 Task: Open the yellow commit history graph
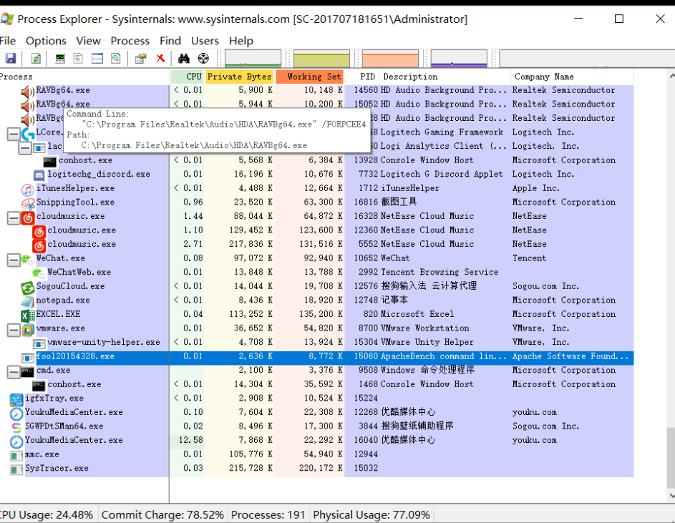(321, 59)
